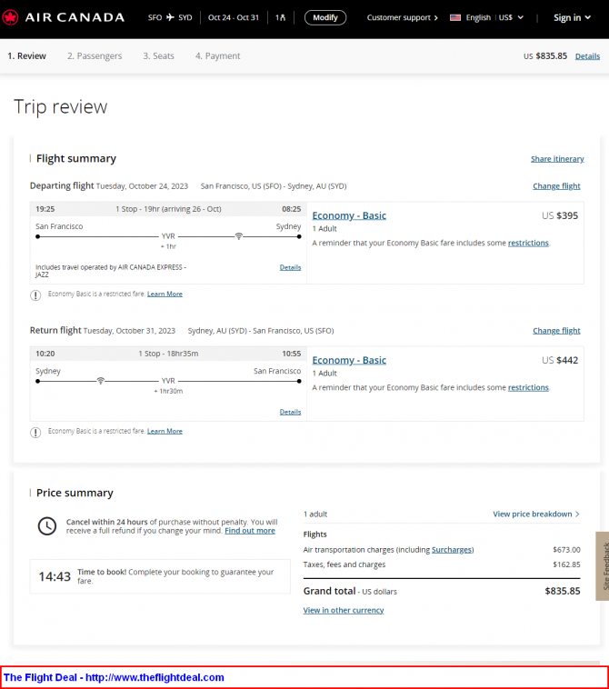The height and width of the screenshot is (689, 609).
Task: Open Customer support menu
Action: point(403,17)
